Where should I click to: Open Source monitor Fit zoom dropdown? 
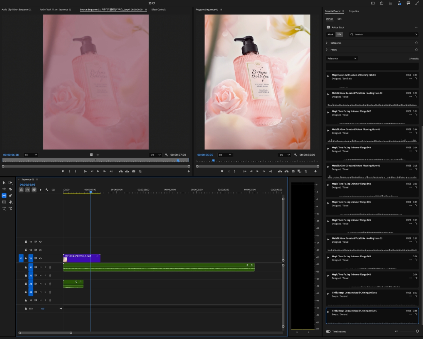tap(31, 155)
